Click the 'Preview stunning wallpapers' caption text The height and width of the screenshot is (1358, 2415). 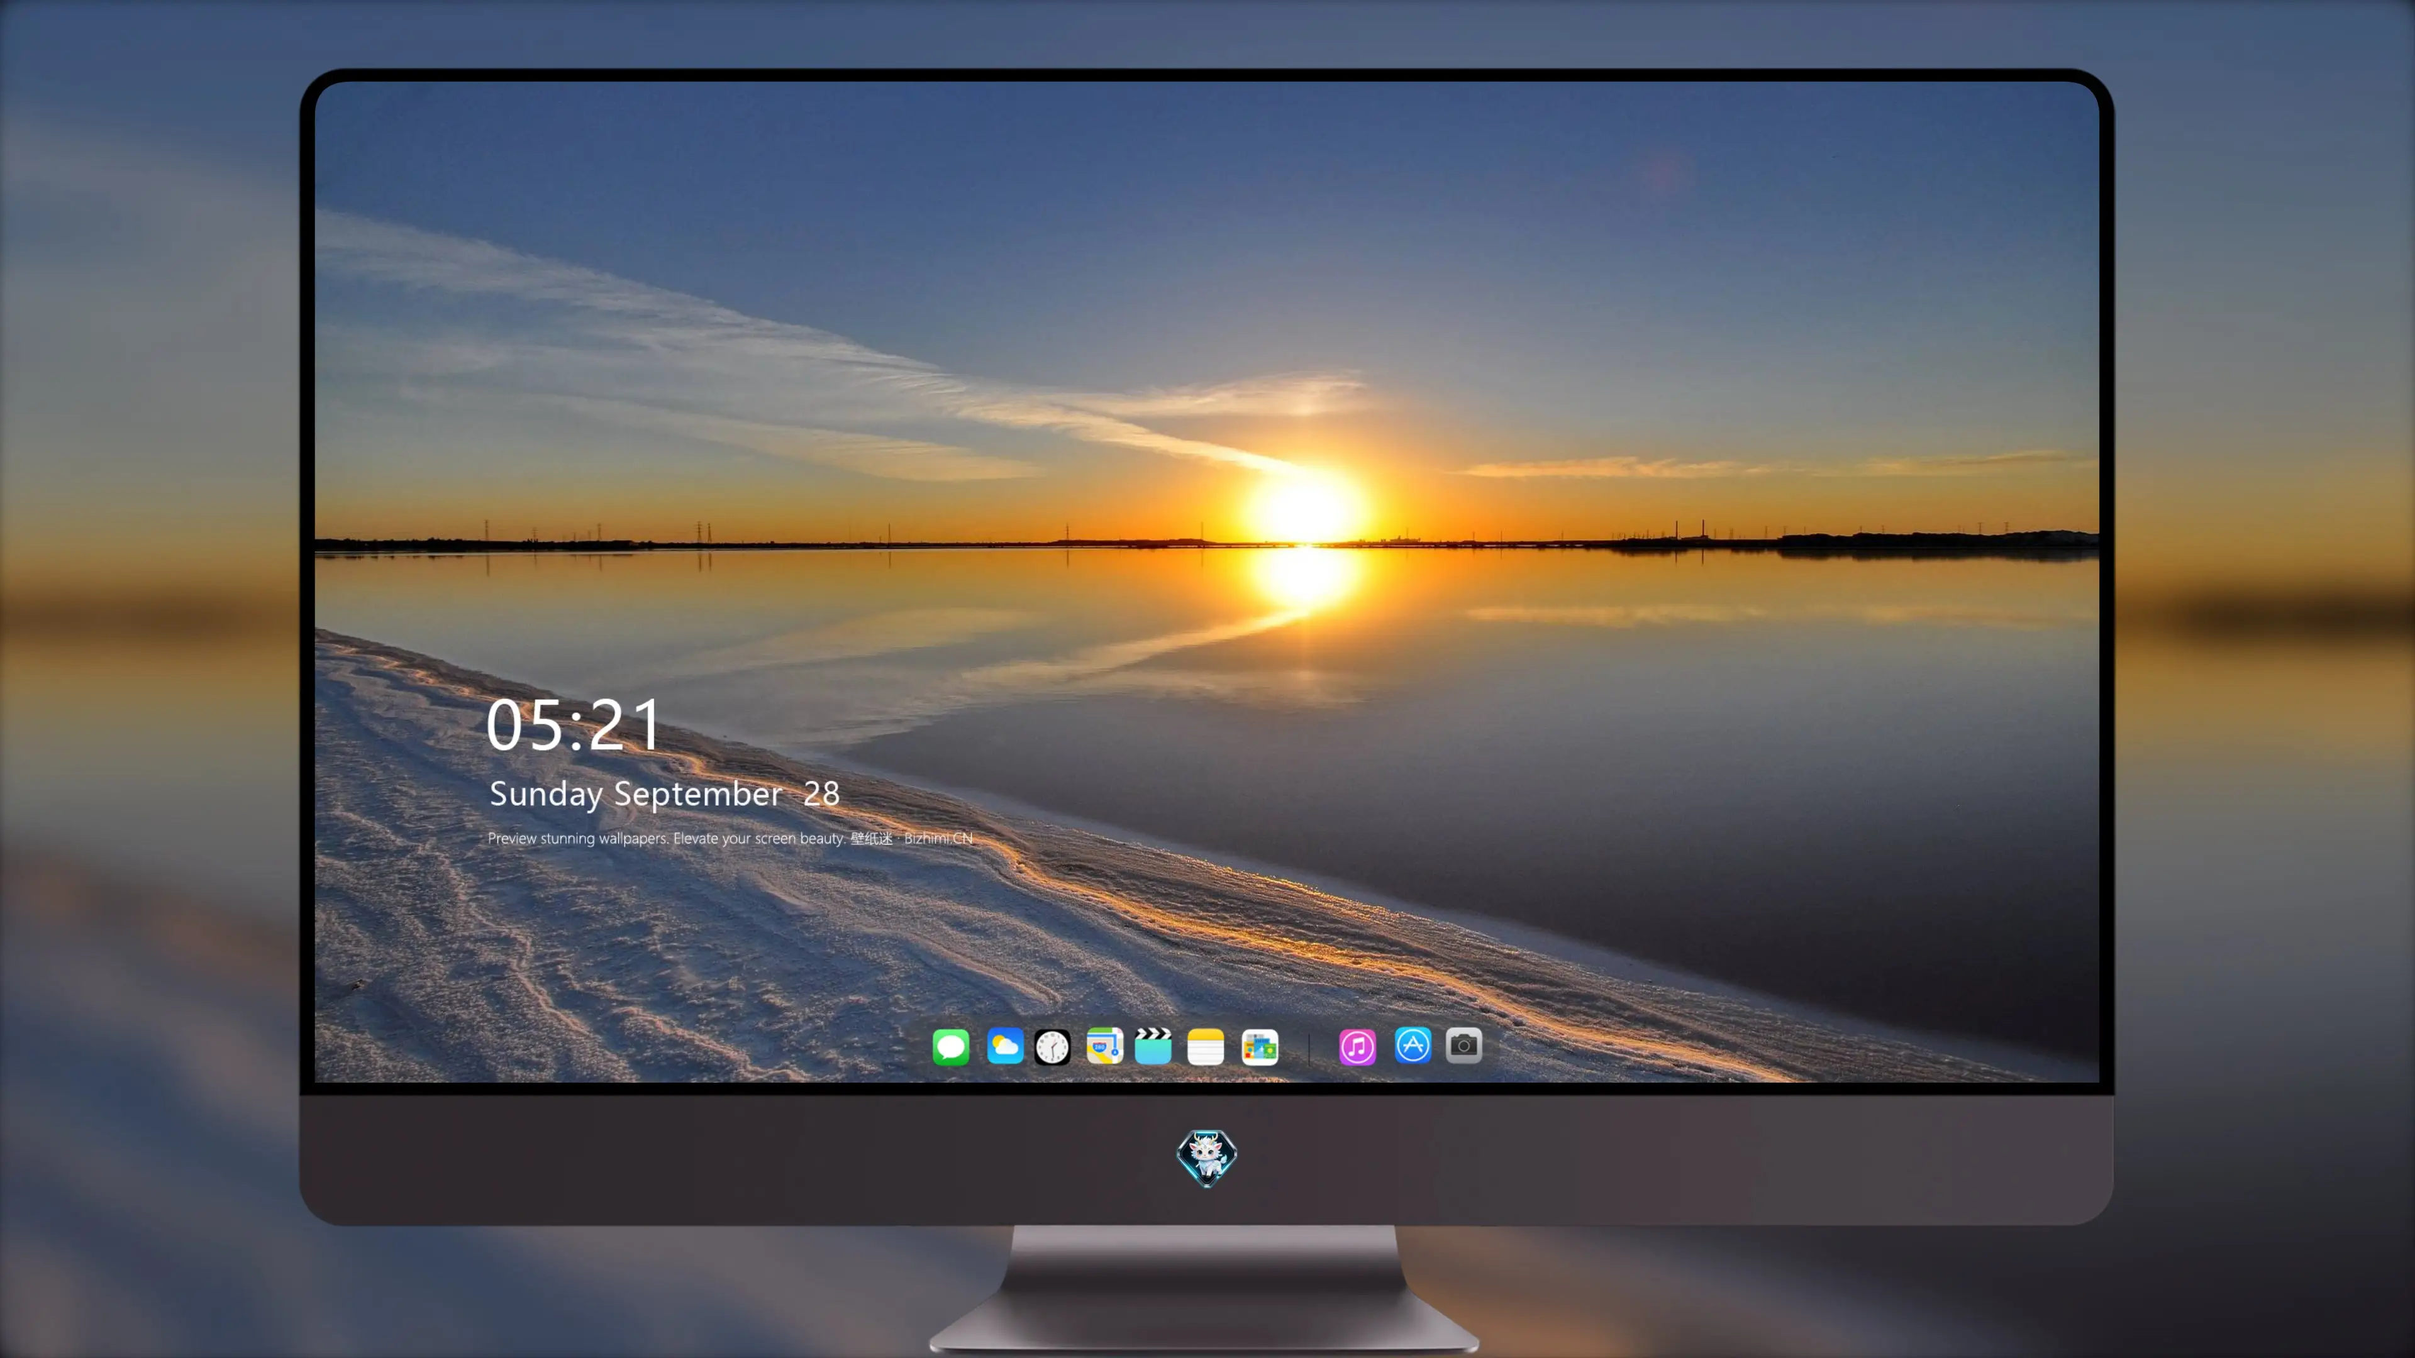point(730,838)
